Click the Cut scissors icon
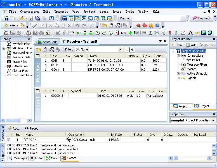 tap(50, 26)
